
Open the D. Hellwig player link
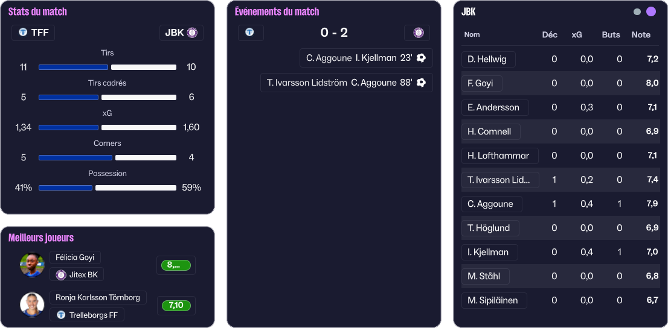point(488,59)
